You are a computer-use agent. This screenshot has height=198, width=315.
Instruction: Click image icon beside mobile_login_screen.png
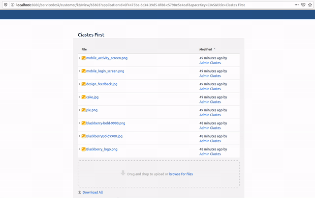pyautogui.click(x=83, y=71)
